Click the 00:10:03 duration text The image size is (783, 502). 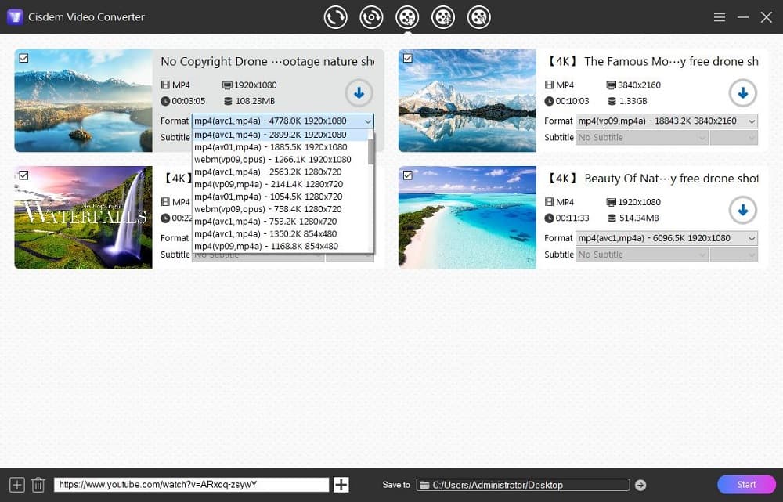point(572,101)
